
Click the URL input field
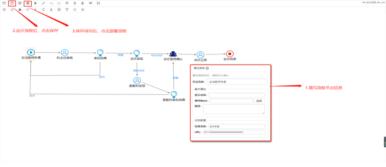pyautogui.click(x=234, y=132)
